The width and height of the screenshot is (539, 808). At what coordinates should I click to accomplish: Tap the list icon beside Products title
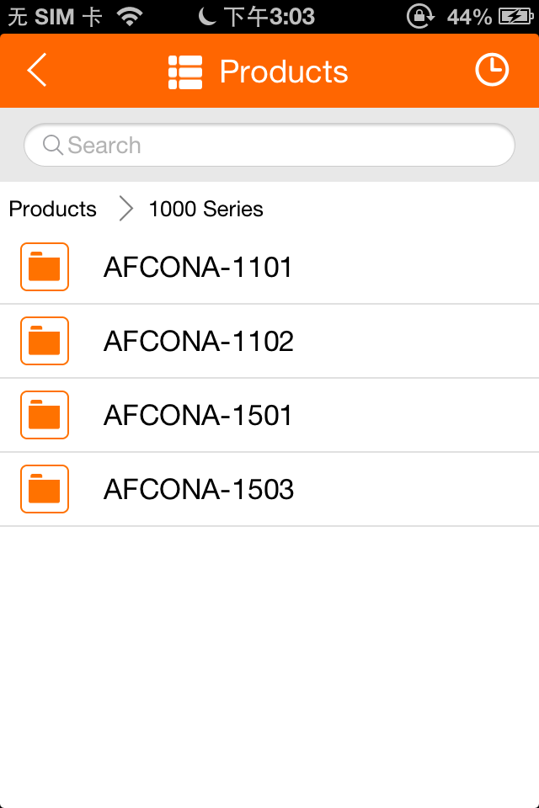coord(185,72)
